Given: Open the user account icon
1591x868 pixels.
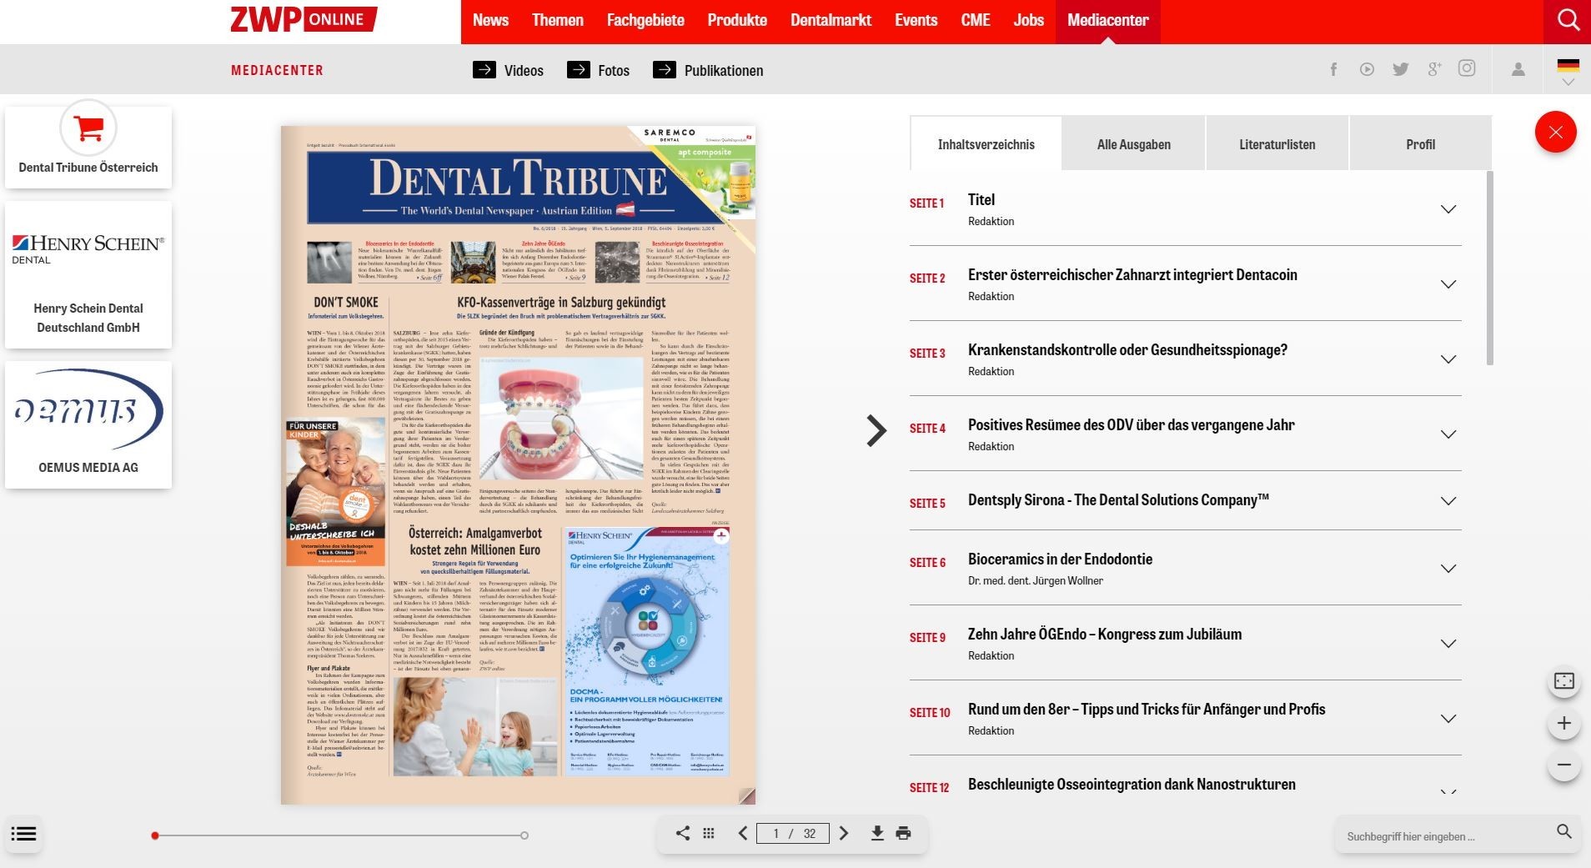Looking at the screenshot, I should tap(1518, 69).
